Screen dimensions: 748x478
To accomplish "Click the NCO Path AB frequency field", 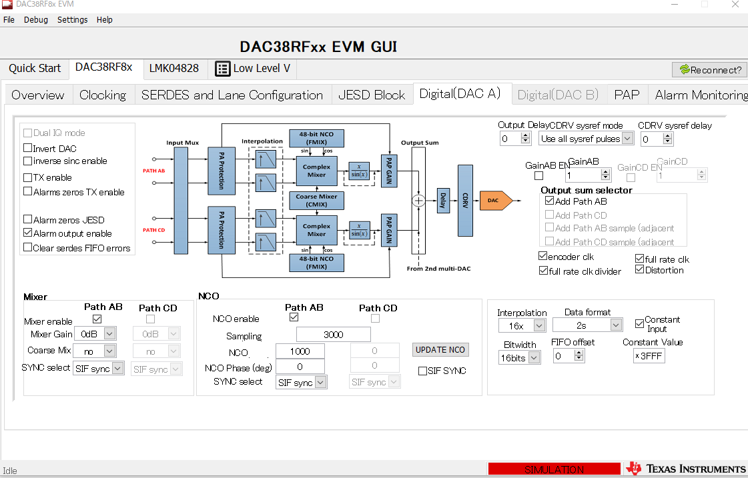I will (x=300, y=351).
